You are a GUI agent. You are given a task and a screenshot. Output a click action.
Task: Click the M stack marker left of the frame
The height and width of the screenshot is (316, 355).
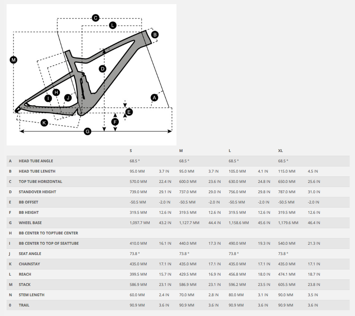[14, 60]
